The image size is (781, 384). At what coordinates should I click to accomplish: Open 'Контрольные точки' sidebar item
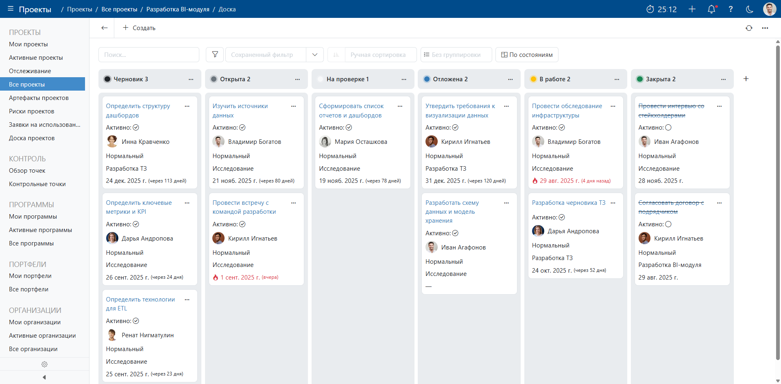pos(37,184)
